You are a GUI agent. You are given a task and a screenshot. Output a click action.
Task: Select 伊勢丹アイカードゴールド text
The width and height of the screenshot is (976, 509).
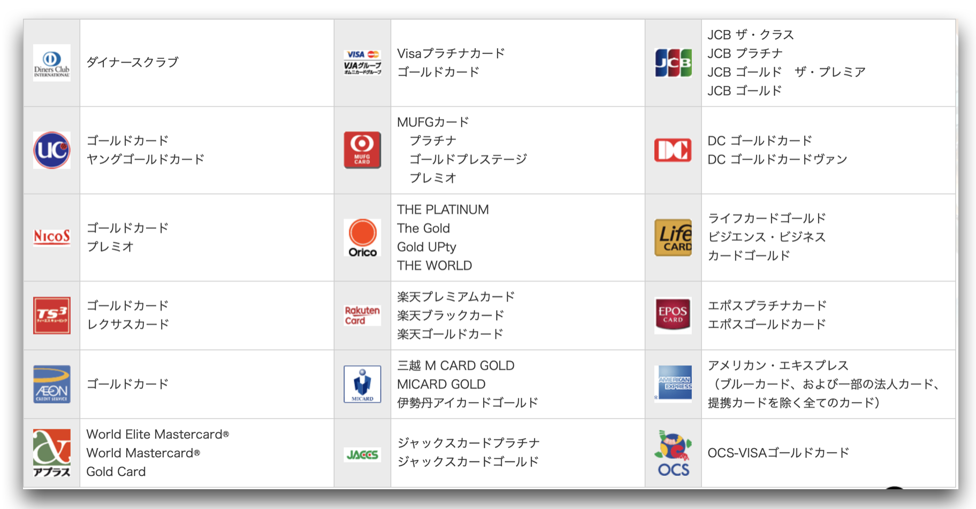[468, 403]
